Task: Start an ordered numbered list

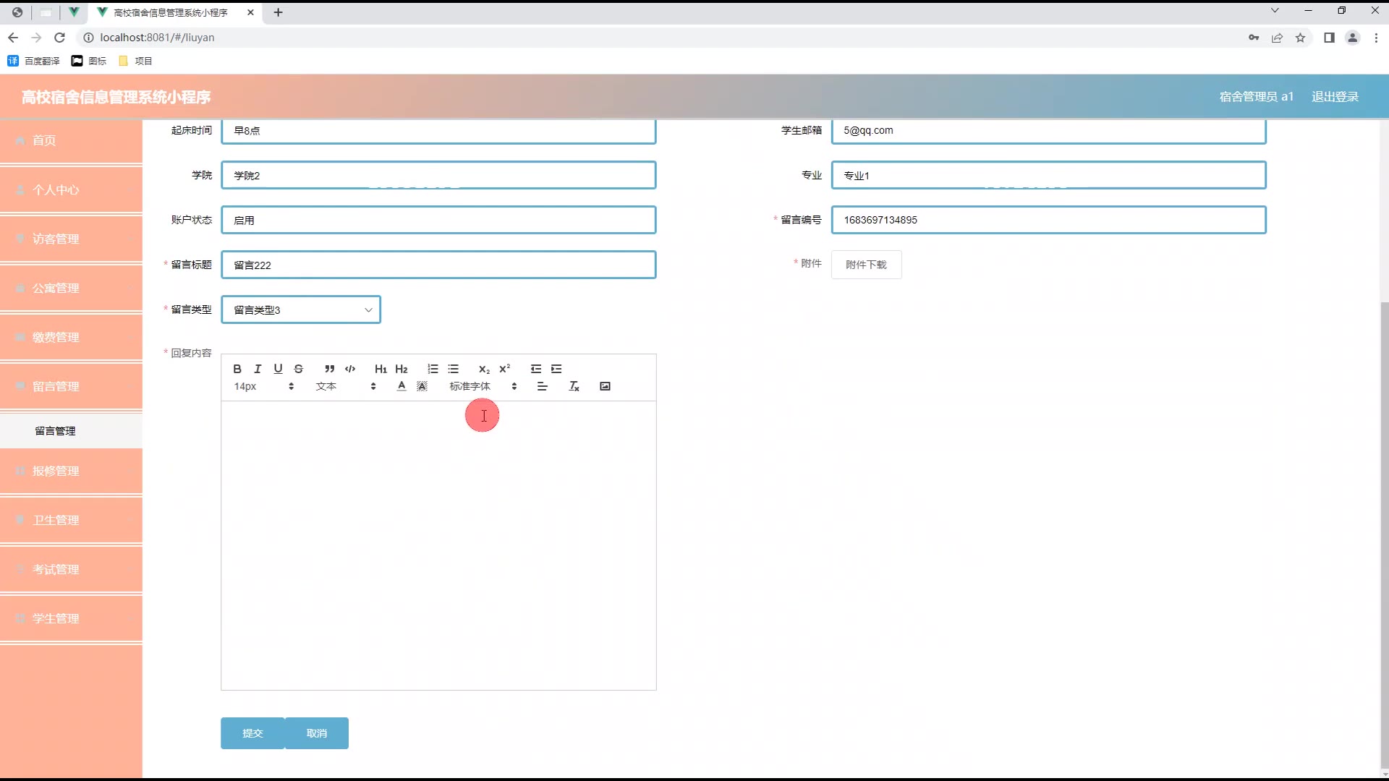Action: 433,369
